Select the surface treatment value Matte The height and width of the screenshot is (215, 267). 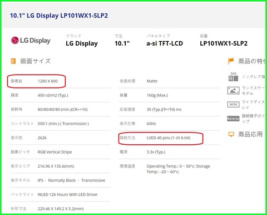(x=152, y=81)
